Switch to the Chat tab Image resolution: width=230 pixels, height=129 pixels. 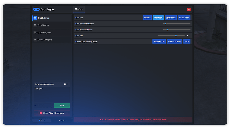(x=79, y=9)
